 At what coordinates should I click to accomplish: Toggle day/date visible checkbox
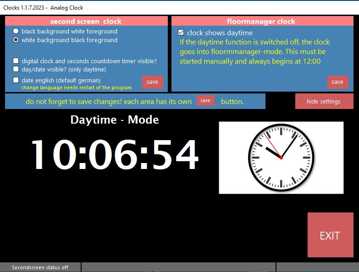click(x=16, y=69)
